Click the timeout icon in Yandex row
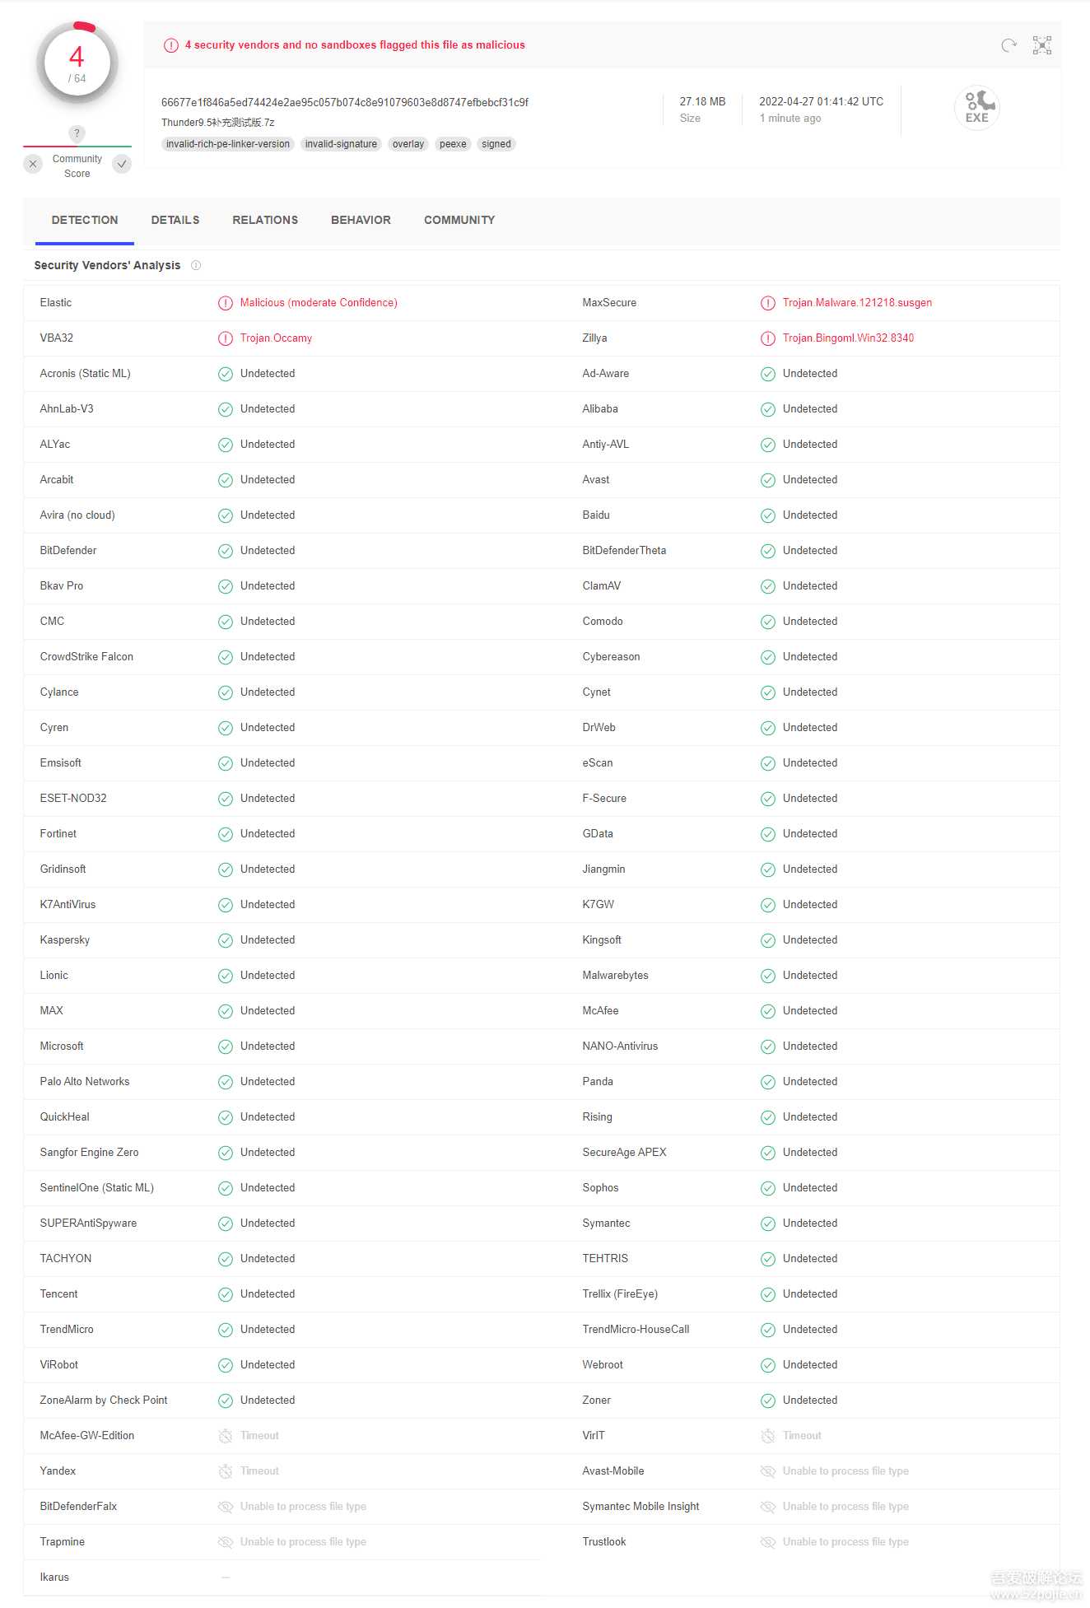 point(226,1471)
